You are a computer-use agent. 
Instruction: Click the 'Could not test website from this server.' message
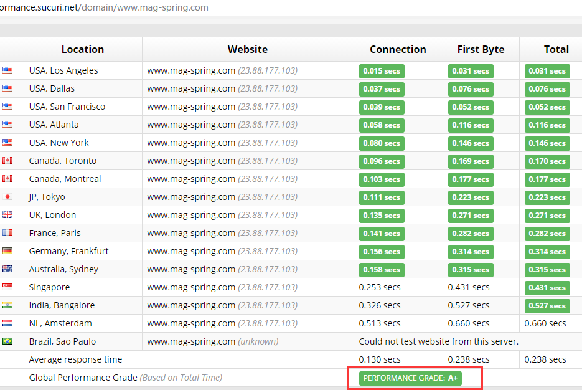tap(439, 341)
